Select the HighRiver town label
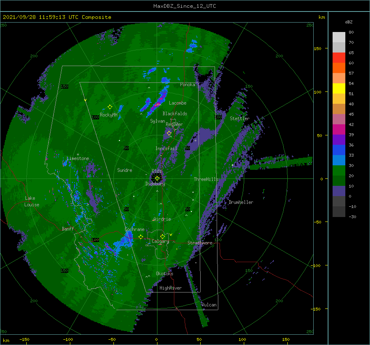The height and width of the screenshot is (345, 370). point(171,288)
